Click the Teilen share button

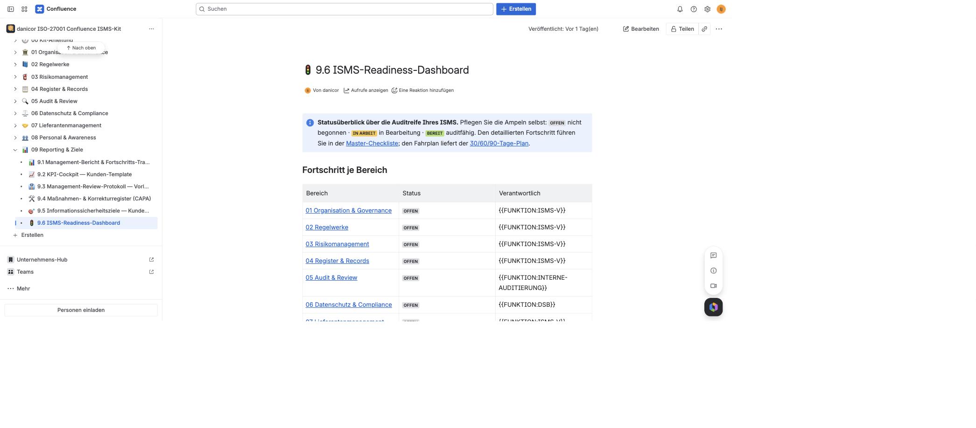coord(682,29)
